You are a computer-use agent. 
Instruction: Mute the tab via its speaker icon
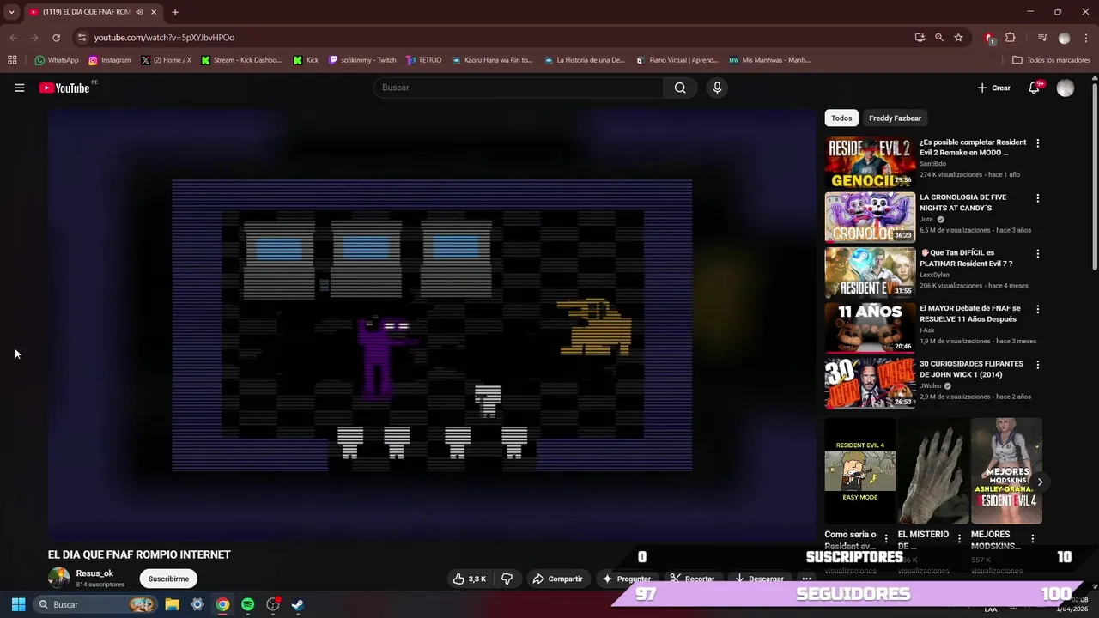point(139,12)
